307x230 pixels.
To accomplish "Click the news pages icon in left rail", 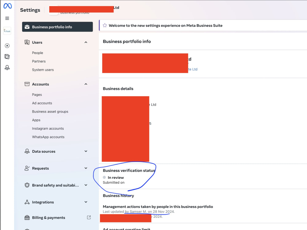I will [x=7, y=57].
